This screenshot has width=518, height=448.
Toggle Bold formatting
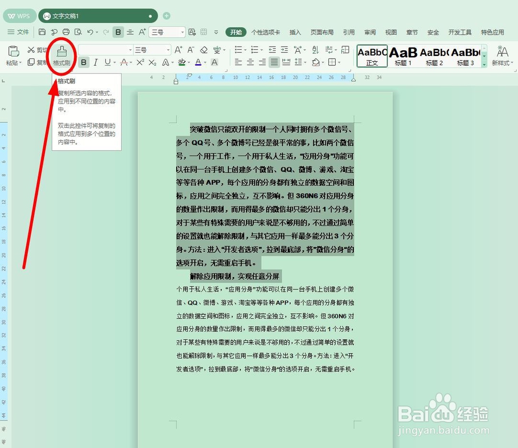[83, 63]
